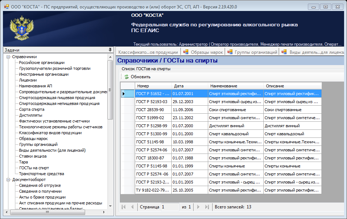Open Российские организации in the tree

point(42,63)
